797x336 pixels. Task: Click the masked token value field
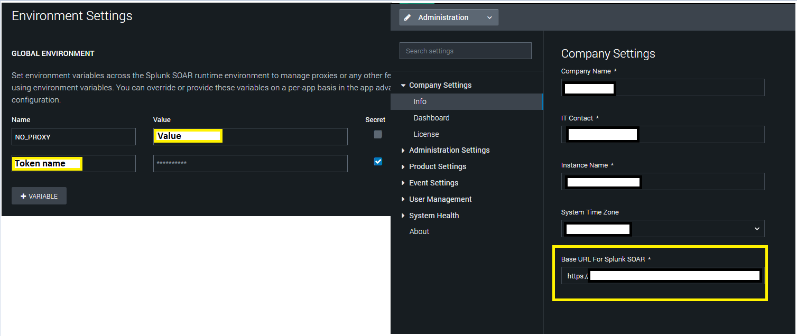(250, 164)
